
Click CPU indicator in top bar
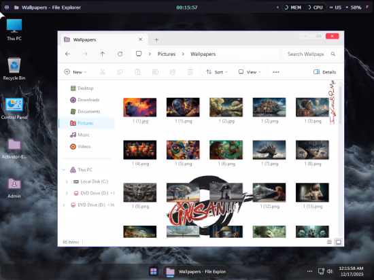(315, 7)
